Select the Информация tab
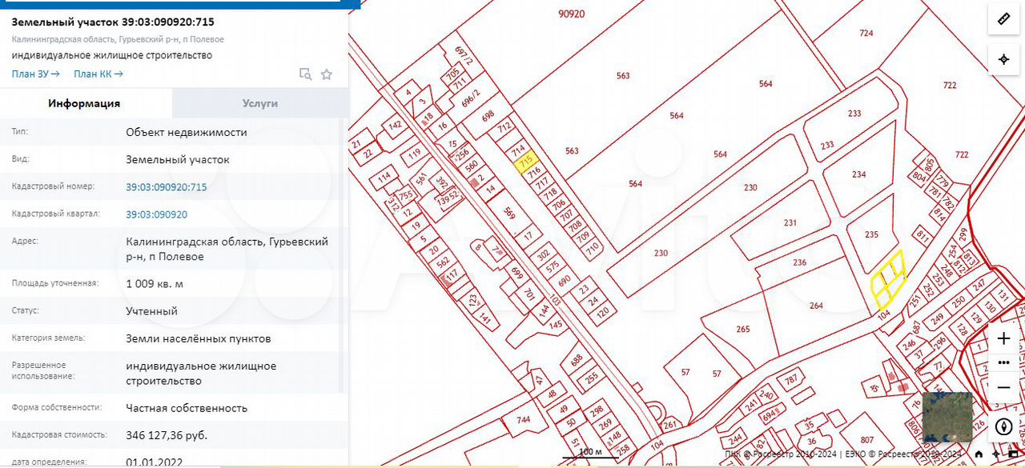This screenshot has width=1025, height=468. pyautogui.click(x=84, y=103)
